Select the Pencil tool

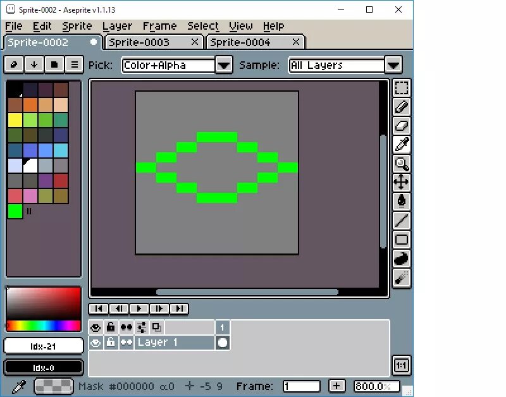pyautogui.click(x=402, y=107)
